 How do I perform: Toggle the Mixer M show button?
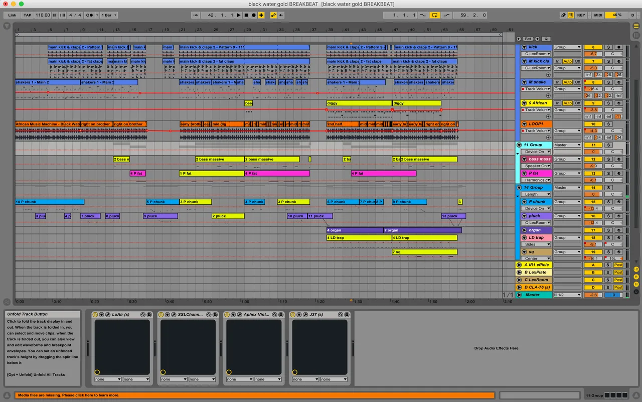click(x=636, y=284)
